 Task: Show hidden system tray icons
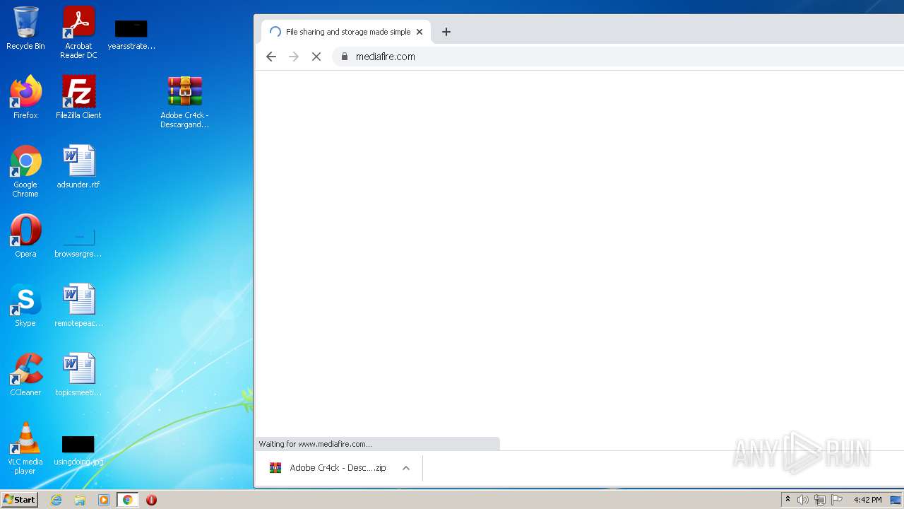point(787,500)
